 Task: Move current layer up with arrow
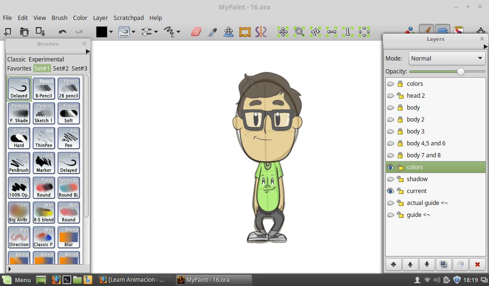click(x=410, y=265)
